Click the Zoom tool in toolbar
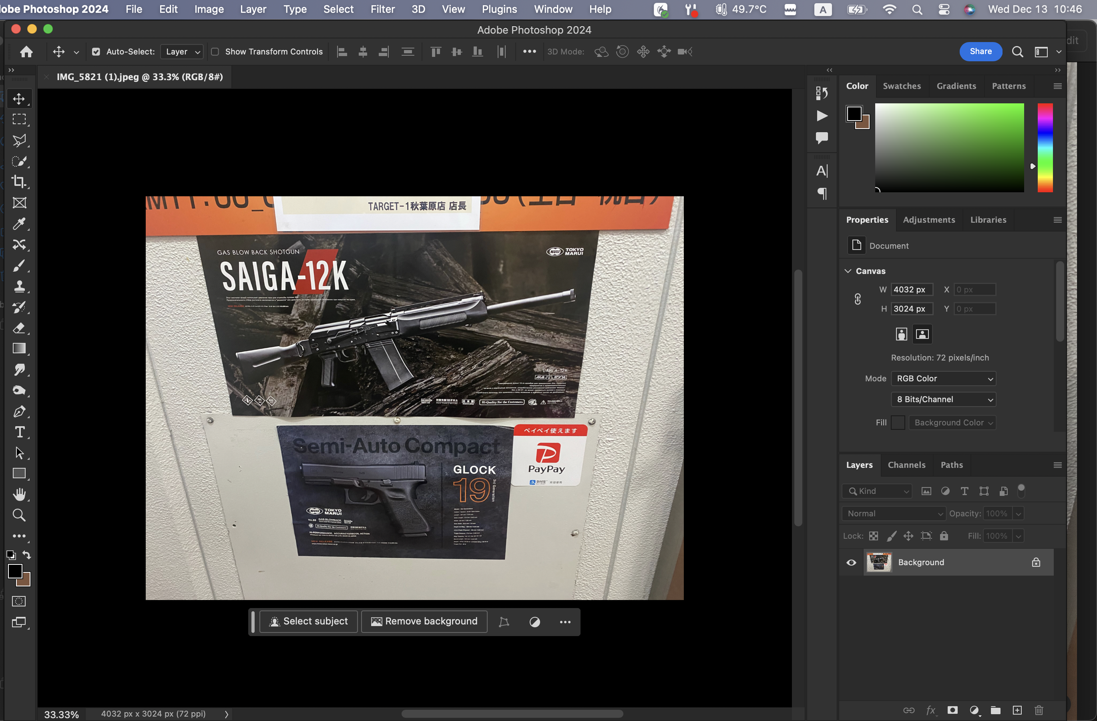The image size is (1097, 721). click(19, 515)
